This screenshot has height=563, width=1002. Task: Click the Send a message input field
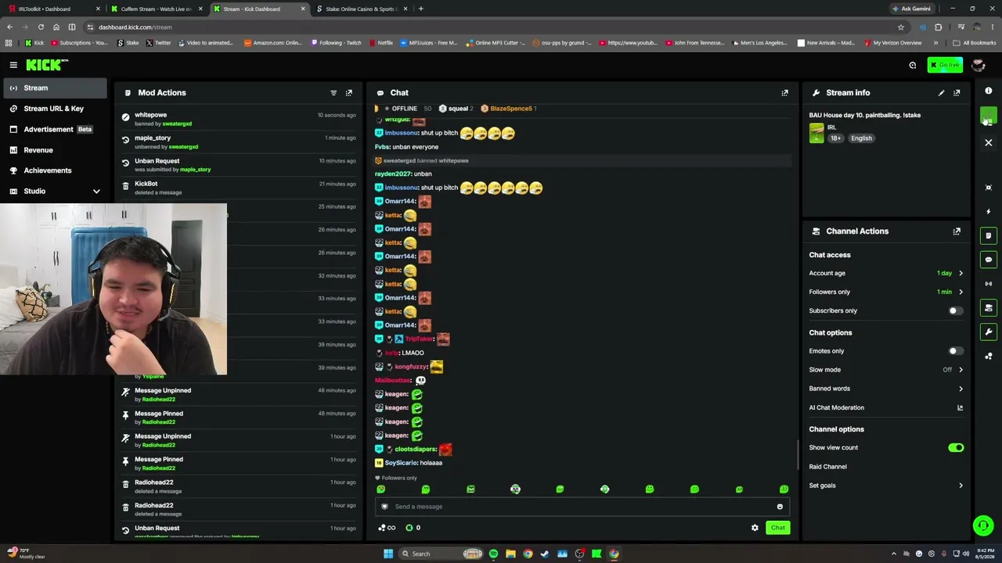tap(581, 507)
